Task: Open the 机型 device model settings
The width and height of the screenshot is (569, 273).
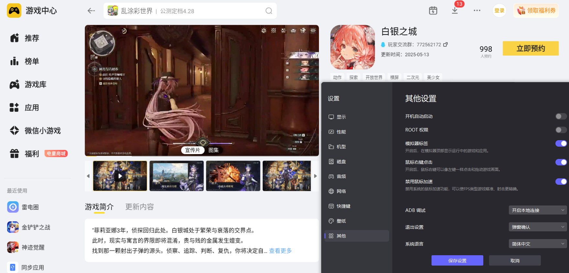Action: (356, 147)
